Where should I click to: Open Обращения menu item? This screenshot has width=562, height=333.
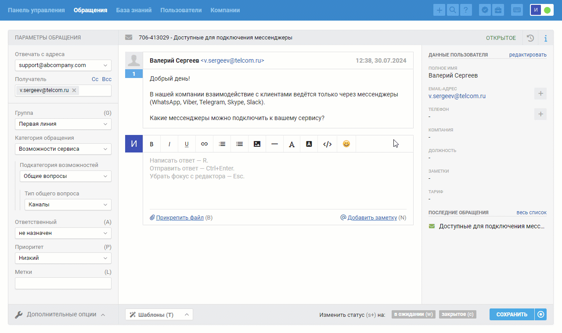point(90,10)
